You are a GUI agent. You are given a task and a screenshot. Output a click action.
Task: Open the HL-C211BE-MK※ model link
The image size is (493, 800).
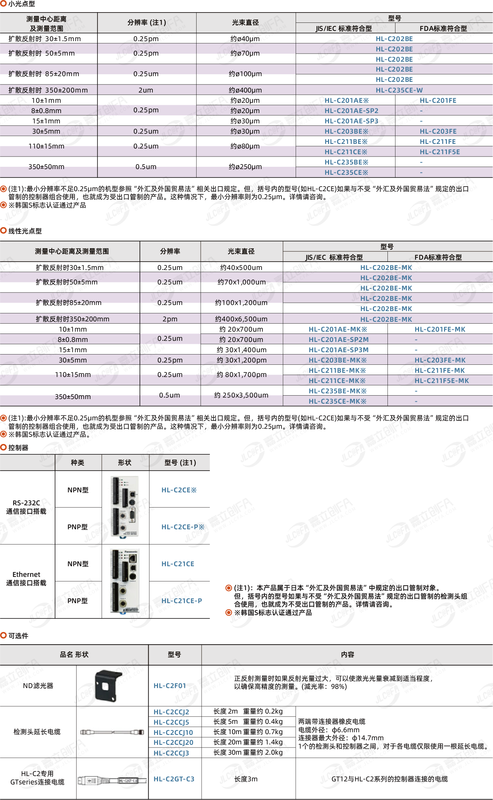[337, 370]
